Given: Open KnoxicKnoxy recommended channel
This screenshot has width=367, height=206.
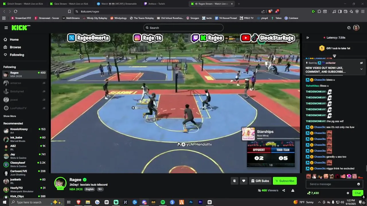Looking at the screenshot, I should 24,131.
